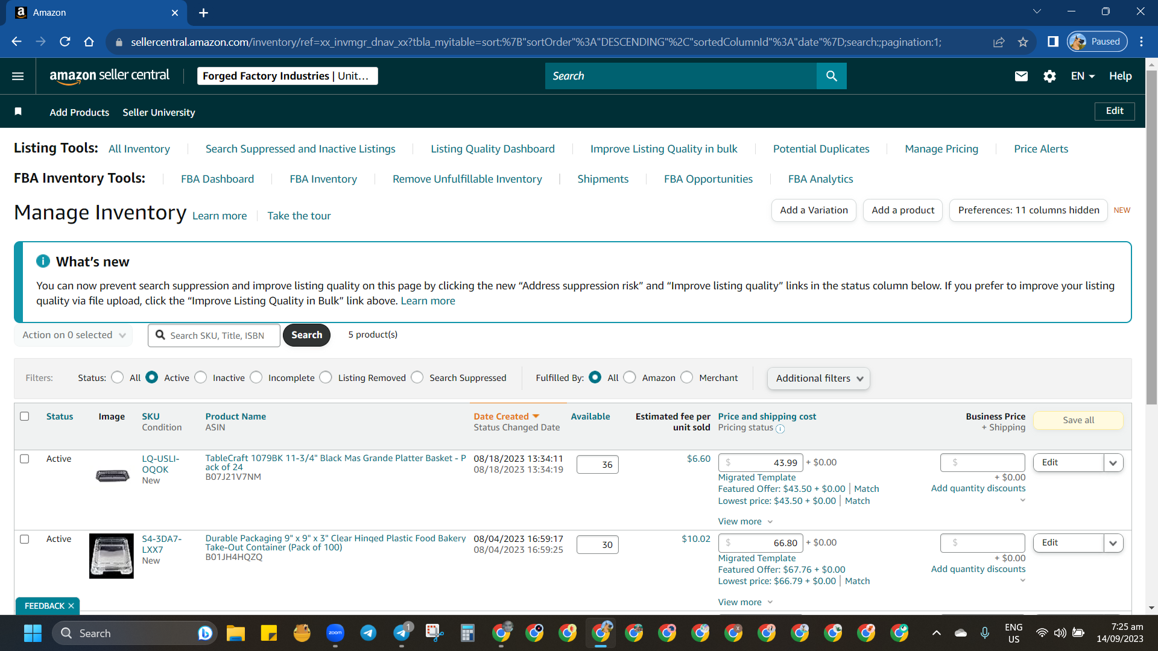Image resolution: width=1158 pixels, height=651 pixels.
Task: Open the FBA Dashboard tool
Action: (218, 179)
